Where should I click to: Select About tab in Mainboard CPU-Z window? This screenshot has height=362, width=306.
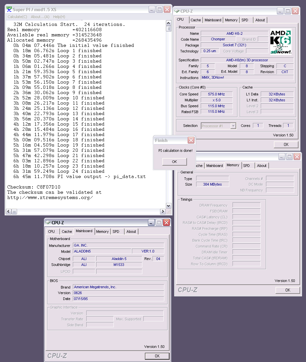point(131,231)
